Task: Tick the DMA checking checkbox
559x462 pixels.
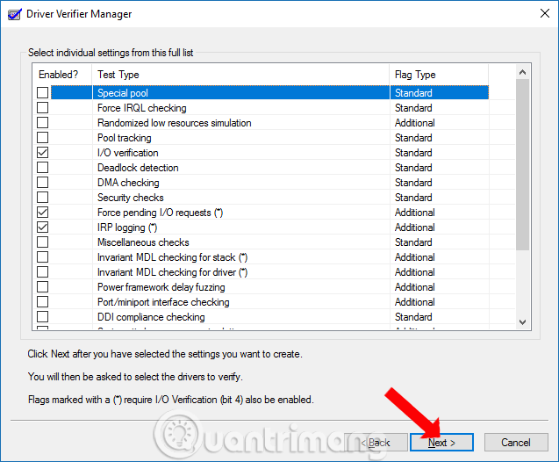Action: click(x=42, y=183)
